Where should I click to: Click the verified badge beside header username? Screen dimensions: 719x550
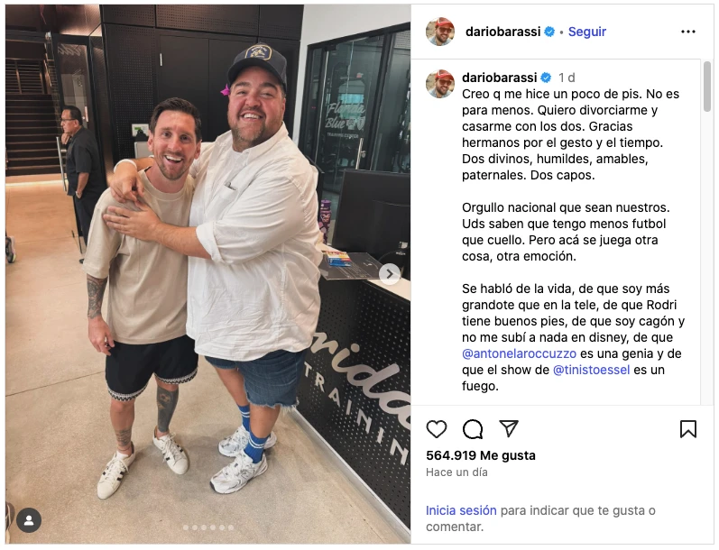tap(549, 32)
